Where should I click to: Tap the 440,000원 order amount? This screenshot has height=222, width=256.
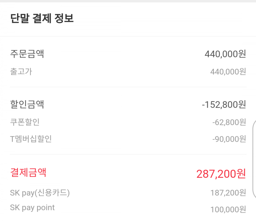click(225, 54)
